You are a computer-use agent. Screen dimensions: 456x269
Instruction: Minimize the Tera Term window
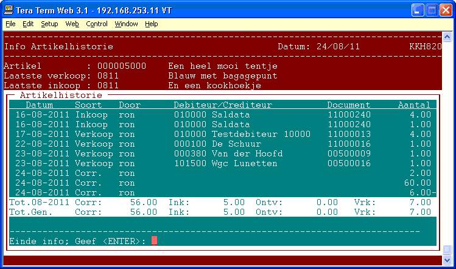[418, 10]
